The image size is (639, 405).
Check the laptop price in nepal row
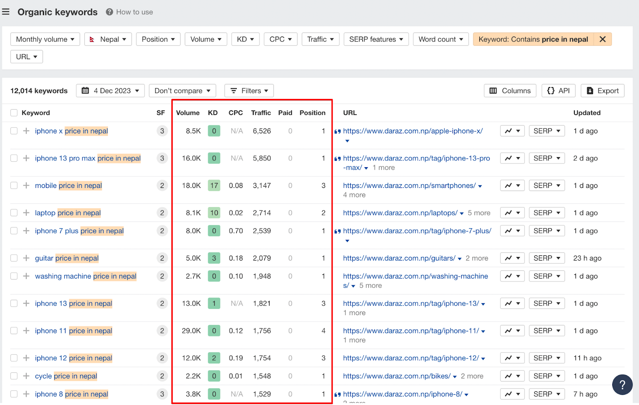pyautogui.click(x=14, y=213)
